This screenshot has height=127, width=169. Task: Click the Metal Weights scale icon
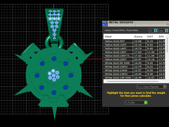pyautogui.click(x=105, y=24)
